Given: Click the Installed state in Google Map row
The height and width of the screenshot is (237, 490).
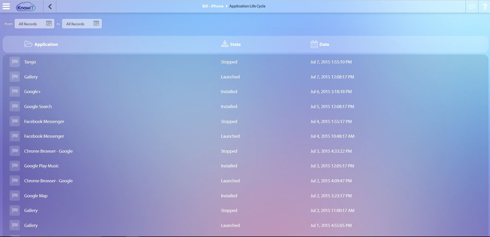Looking at the screenshot, I should tap(229, 196).
